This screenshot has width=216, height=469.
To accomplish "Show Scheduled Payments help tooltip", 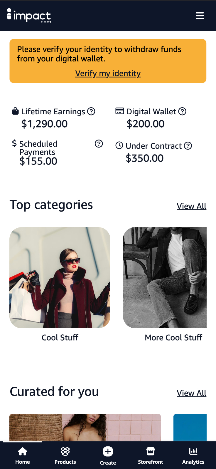I will coord(99,143).
